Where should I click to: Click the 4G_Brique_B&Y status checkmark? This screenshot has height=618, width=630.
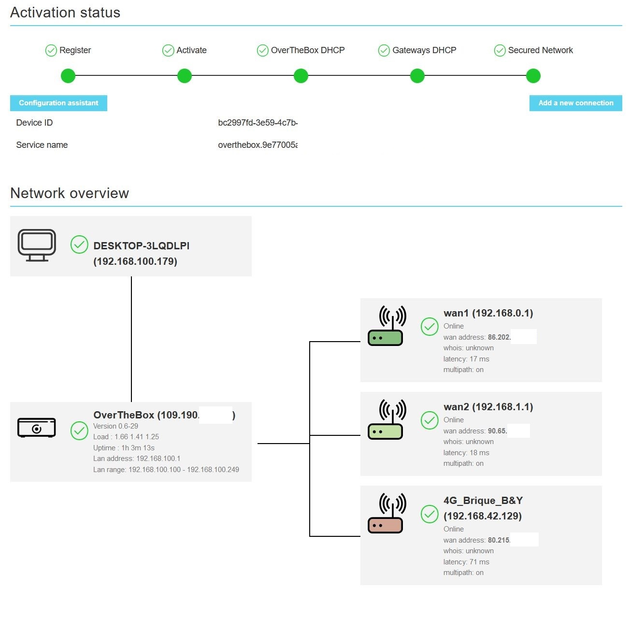(x=430, y=514)
